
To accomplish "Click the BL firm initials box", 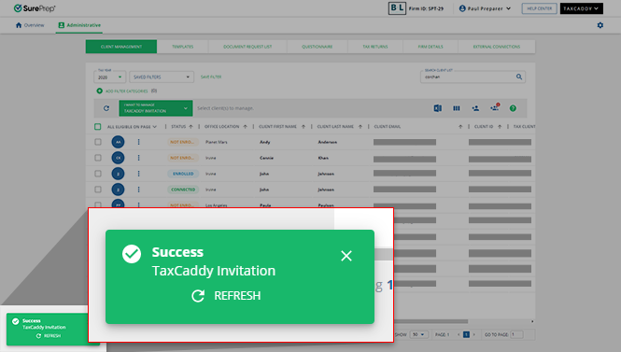I will 397,8.
